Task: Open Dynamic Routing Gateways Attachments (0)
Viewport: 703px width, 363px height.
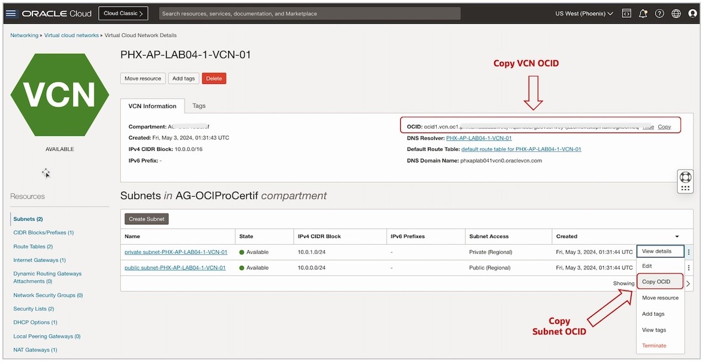Action: (47, 277)
